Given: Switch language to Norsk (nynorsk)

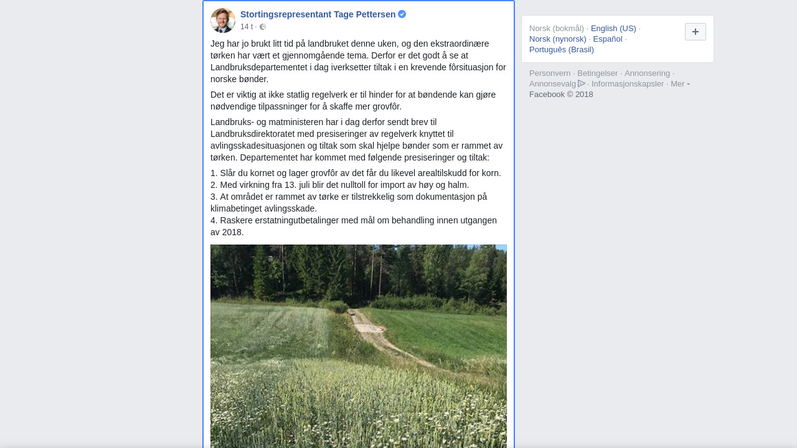Looking at the screenshot, I should 558,39.
